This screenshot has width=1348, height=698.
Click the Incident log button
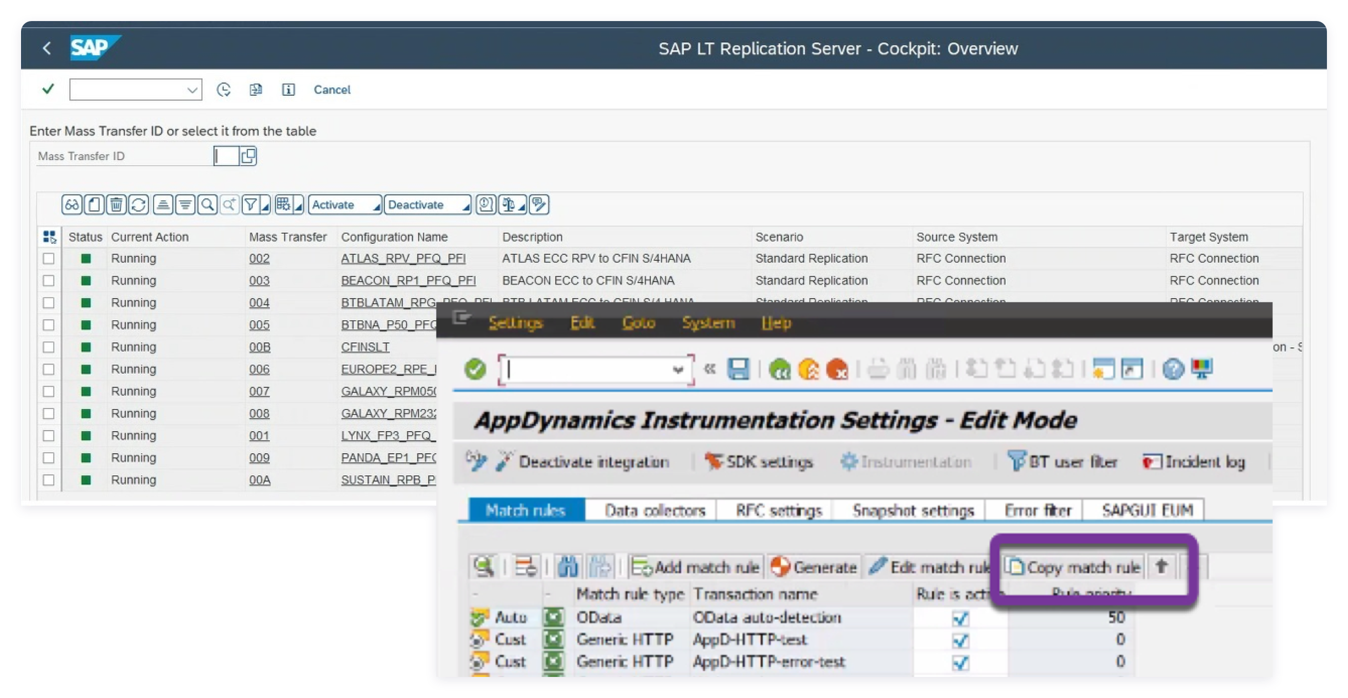[x=1194, y=461]
